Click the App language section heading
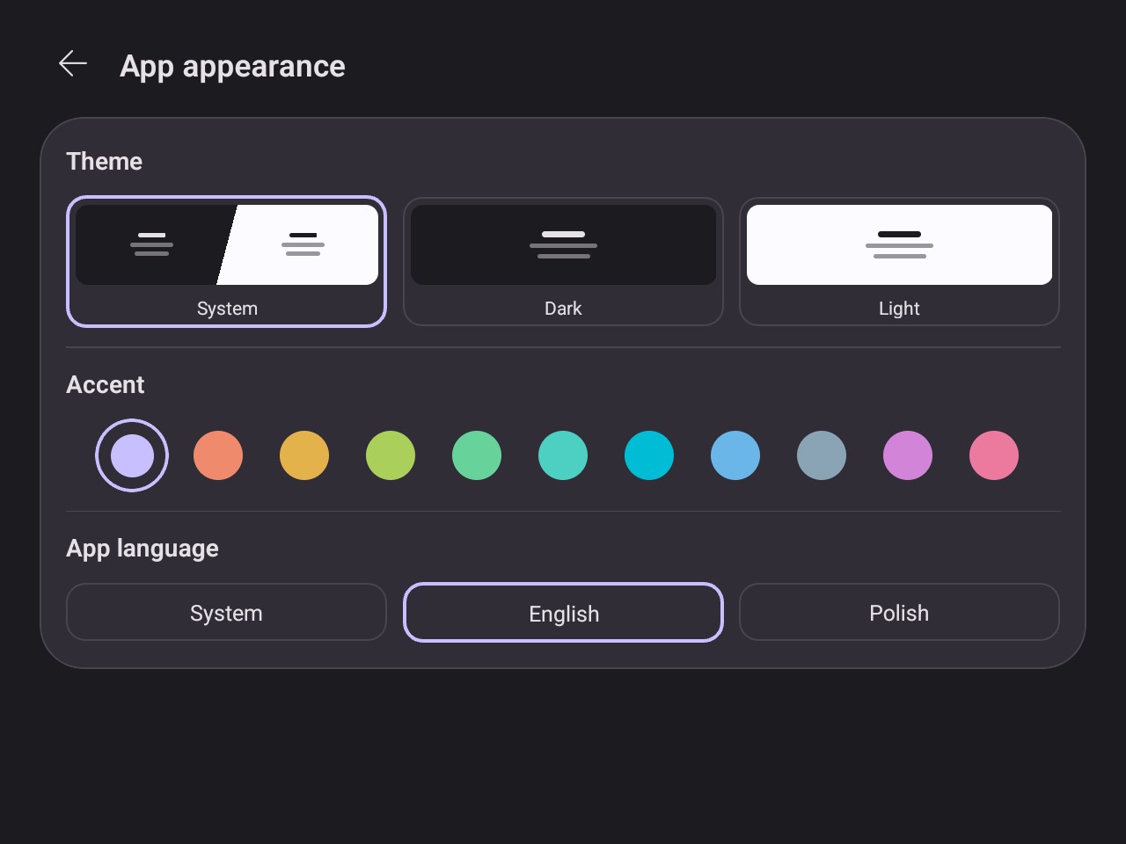The width and height of the screenshot is (1126, 844). [143, 549]
